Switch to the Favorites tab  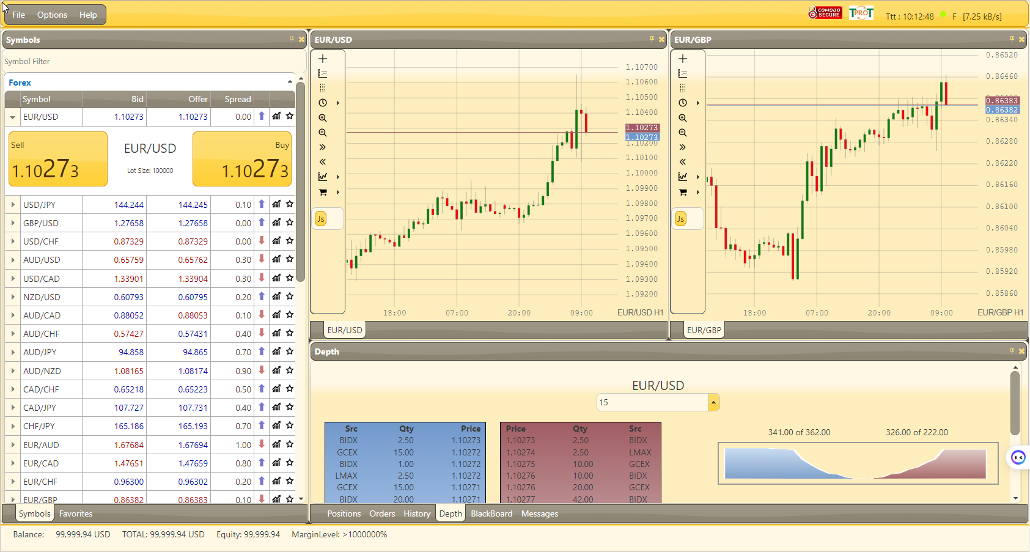click(x=76, y=513)
